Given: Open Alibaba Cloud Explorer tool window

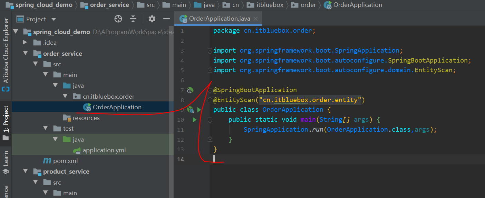Looking at the screenshot, I should click(6, 55).
